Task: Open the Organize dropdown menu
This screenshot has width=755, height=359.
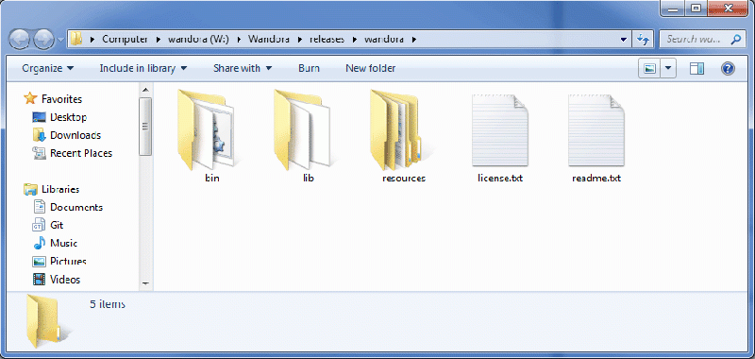Action: pos(48,68)
